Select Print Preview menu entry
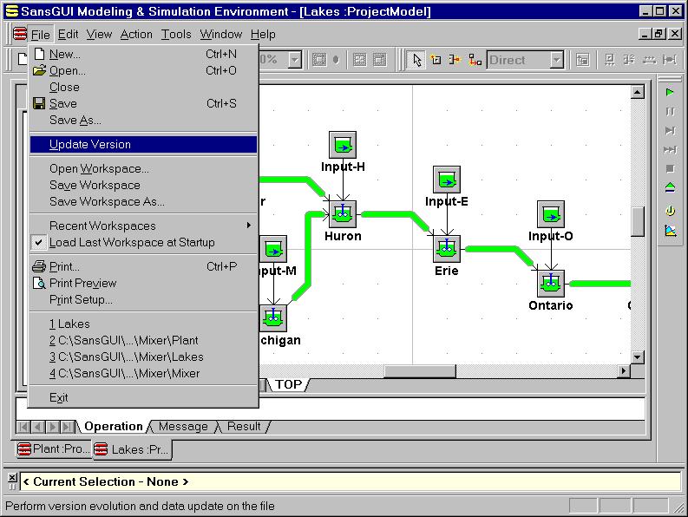Viewport: 688px width, 517px height. coord(82,283)
